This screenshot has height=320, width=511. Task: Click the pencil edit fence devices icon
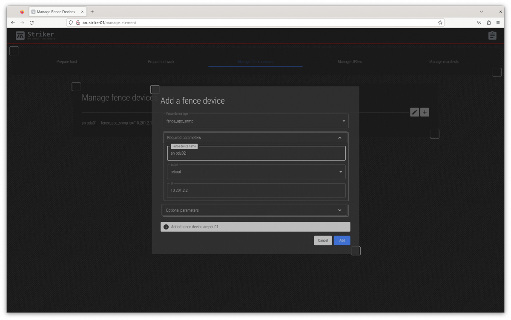pyautogui.click(x=414, y=112)
